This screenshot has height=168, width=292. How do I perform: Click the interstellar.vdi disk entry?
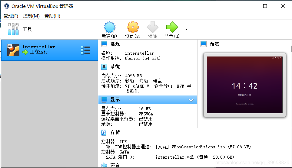click(x=194, y=157)
